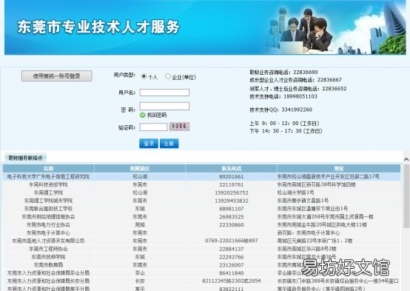Click phone number 15920256752
Image resolution: width=410 pixels, height=291 pixels.
[x=232, y=193]
